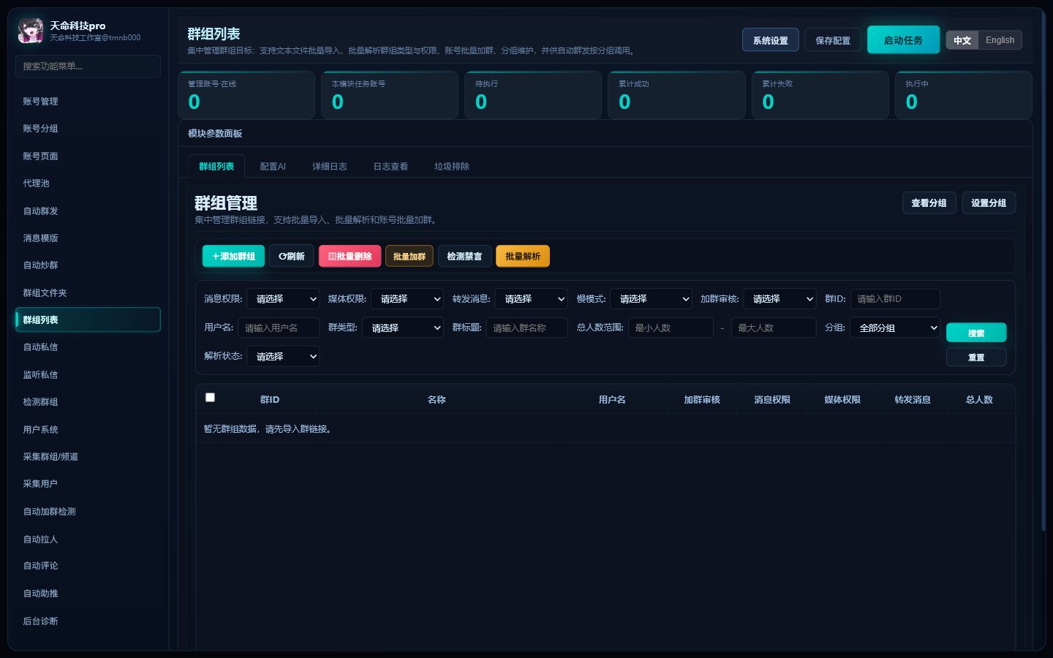Open the 分组 全部分组 dropdown
Screen dimensions: 1053x658
coord(895,328)
